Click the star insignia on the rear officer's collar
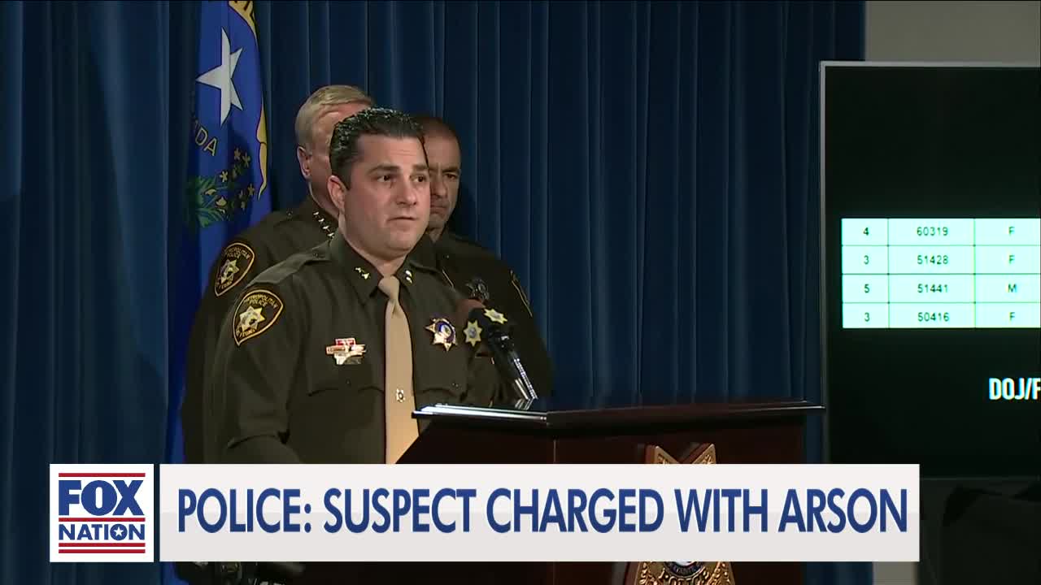This screenshot has height=585, width=1041. 324,222
